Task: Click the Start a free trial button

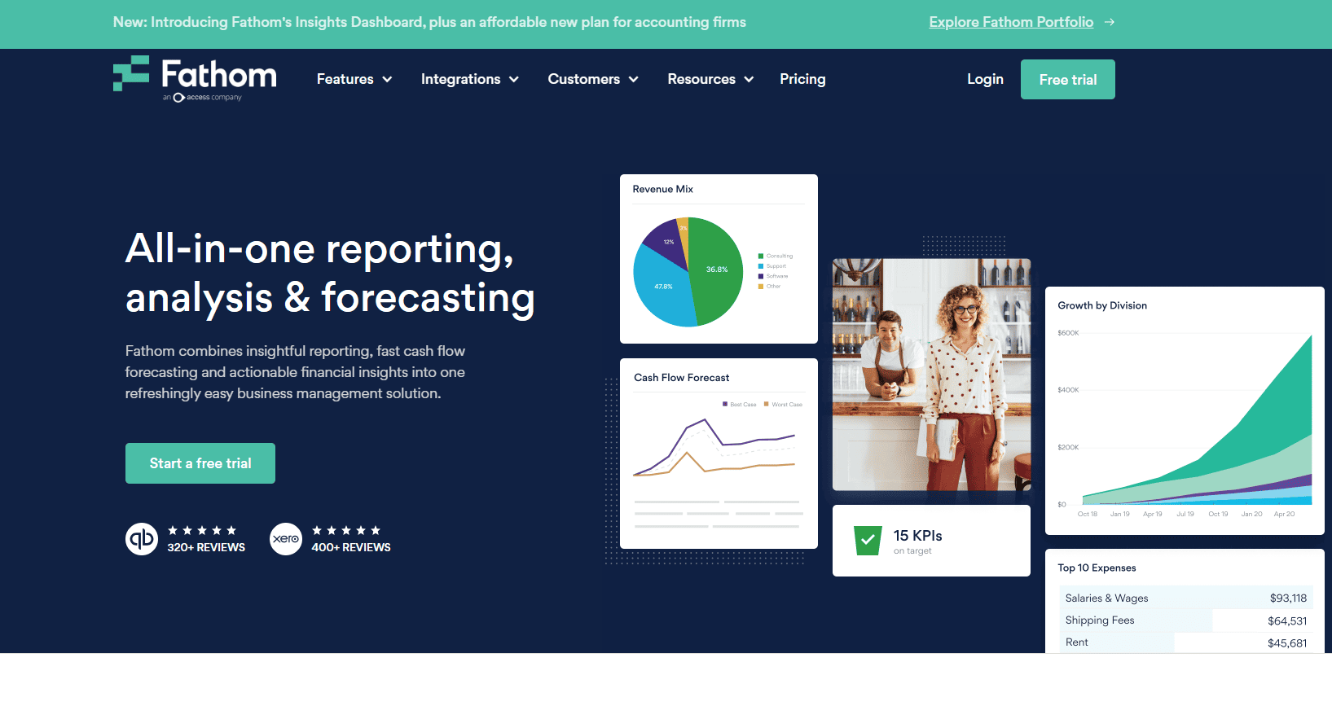Action: (200, 463)
